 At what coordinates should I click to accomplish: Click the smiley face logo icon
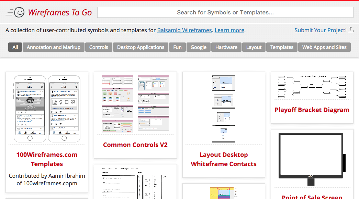tap(19, 12)
